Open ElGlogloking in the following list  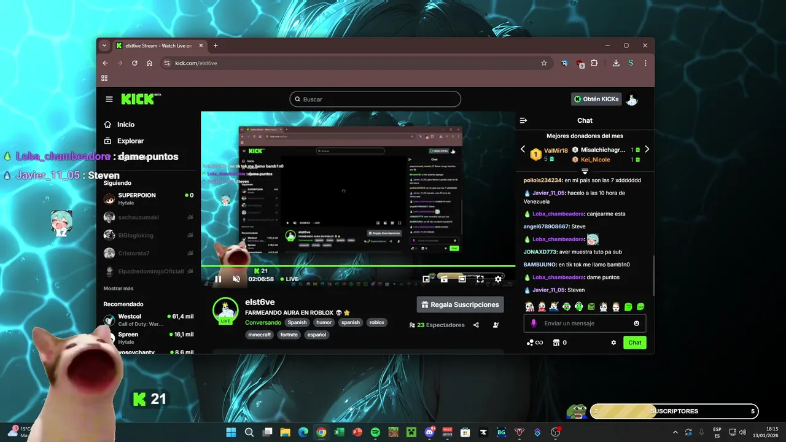coord(149,235)
